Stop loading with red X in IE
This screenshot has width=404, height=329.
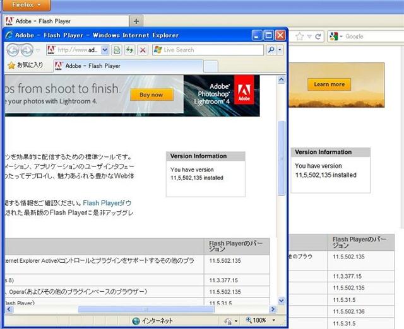pyautogui.click(x=143, y=50)
